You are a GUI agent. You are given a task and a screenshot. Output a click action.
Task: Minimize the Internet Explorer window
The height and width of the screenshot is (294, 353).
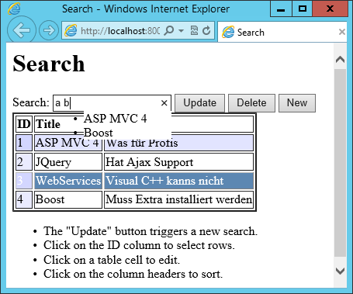pyautogui.click(x=281, y=9)
